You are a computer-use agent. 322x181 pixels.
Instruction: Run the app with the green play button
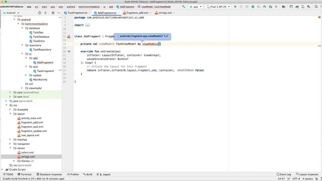pos(235,7)
